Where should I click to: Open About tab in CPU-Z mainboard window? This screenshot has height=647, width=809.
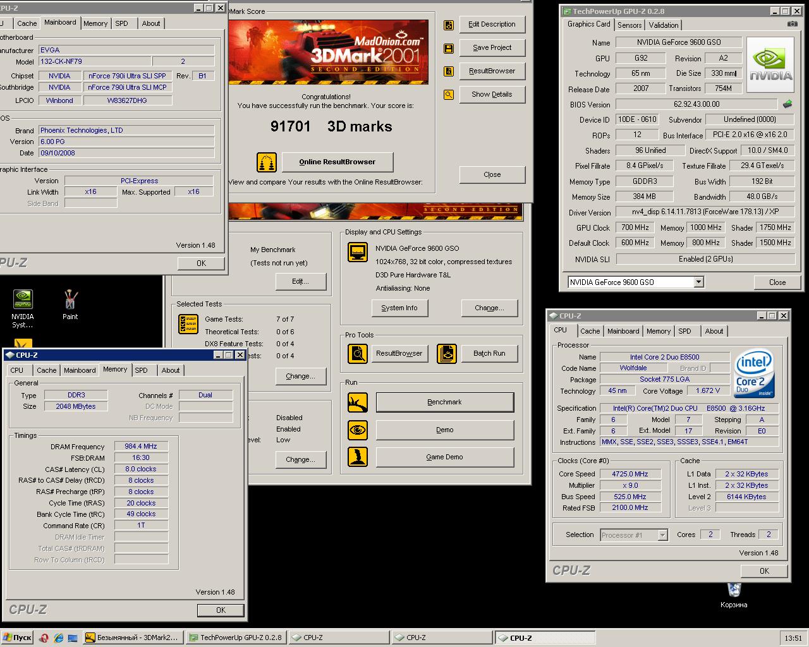point(151,23)
